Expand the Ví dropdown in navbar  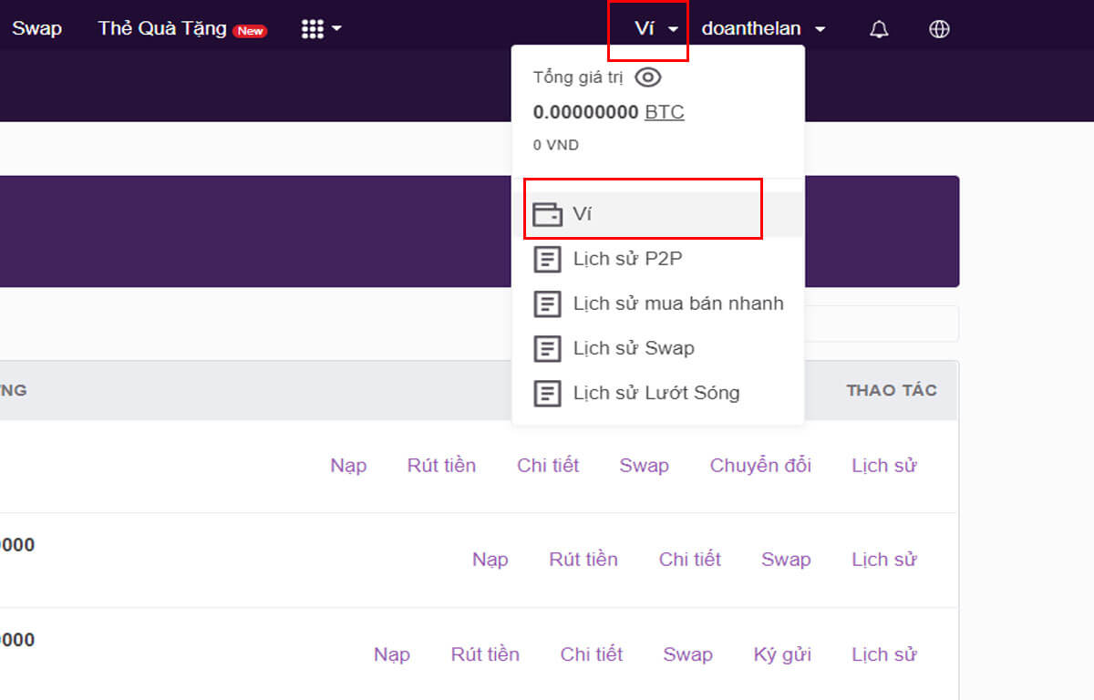[656, 29]
